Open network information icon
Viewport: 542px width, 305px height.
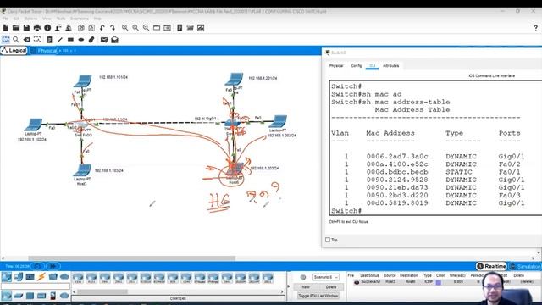point(47,28)
